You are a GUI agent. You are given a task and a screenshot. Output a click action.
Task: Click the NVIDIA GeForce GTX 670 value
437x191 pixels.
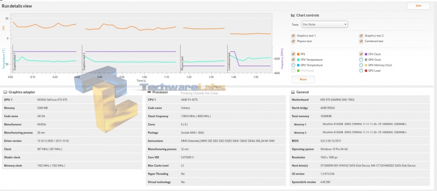(52, 99)
